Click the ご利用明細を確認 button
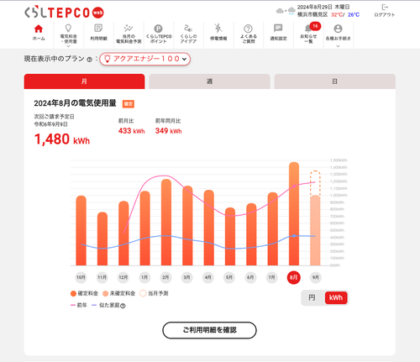420x362 pixels. (209, 330)
